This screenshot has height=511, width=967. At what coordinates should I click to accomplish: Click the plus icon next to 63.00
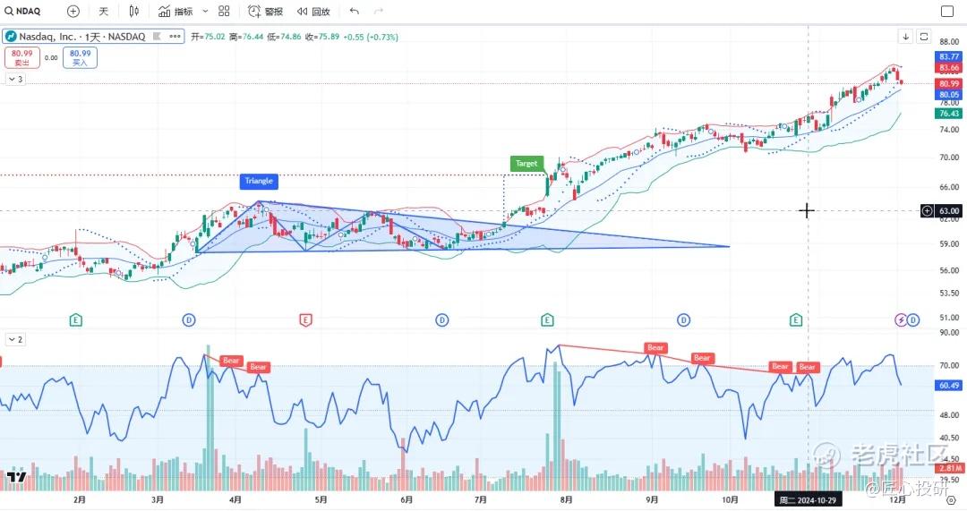click(x=927, y=211)
